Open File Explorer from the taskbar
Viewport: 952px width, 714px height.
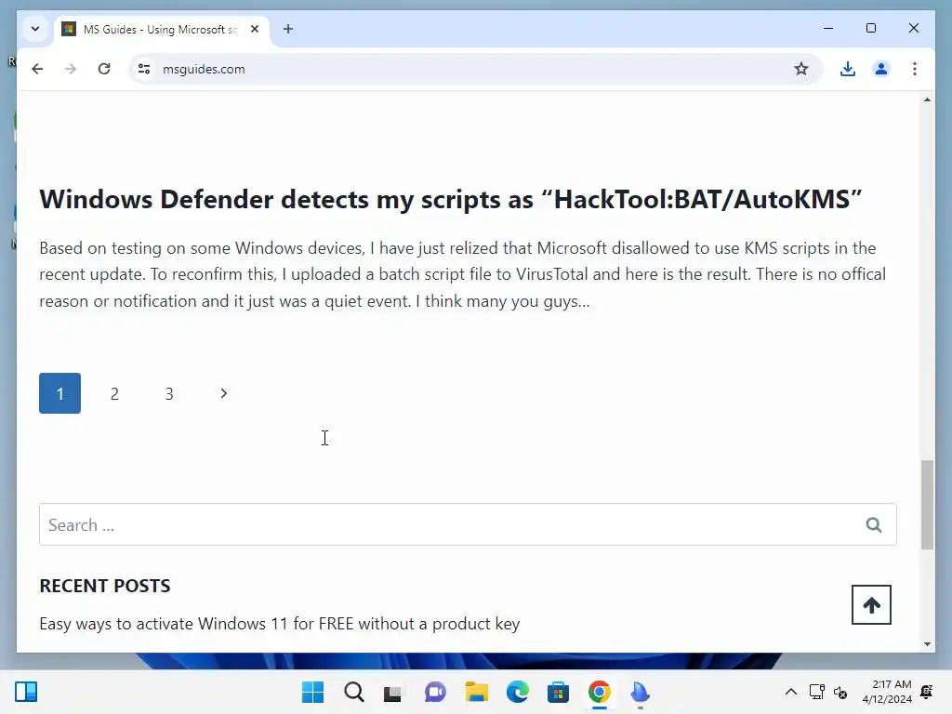(477, 692)
